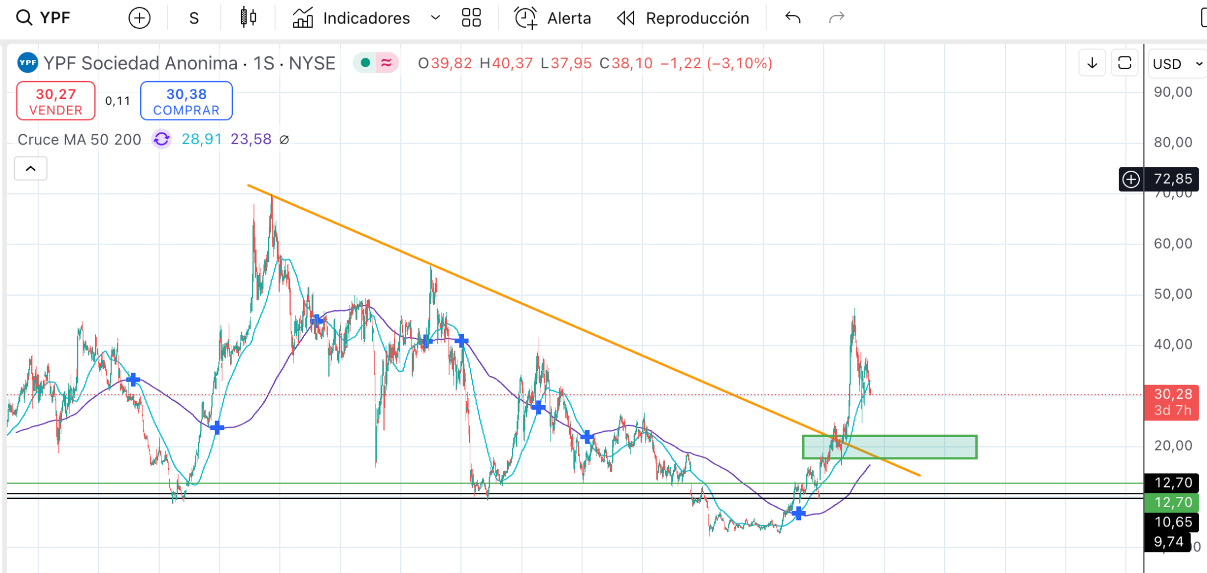The height and width of the screenshot is (573, 1207).
Task: Click the YPF logo in chart legend
Action: 28,62
